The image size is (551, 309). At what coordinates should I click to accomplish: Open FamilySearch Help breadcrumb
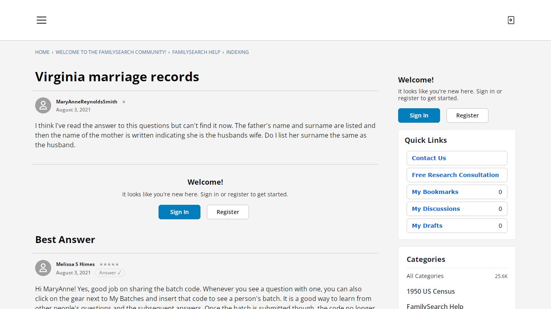[x=196, y=52]
